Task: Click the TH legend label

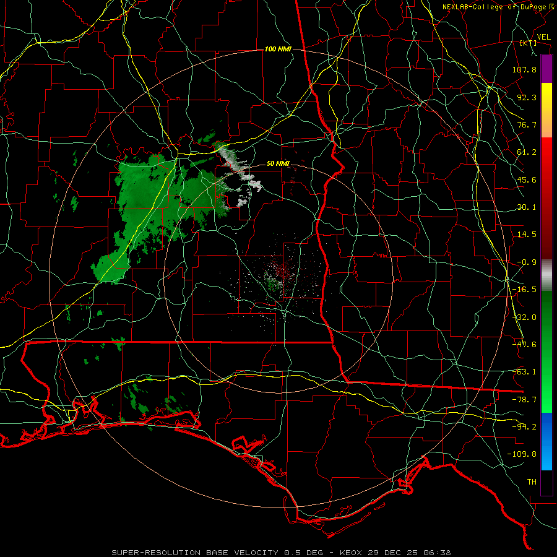Action: tap(532, 482)
